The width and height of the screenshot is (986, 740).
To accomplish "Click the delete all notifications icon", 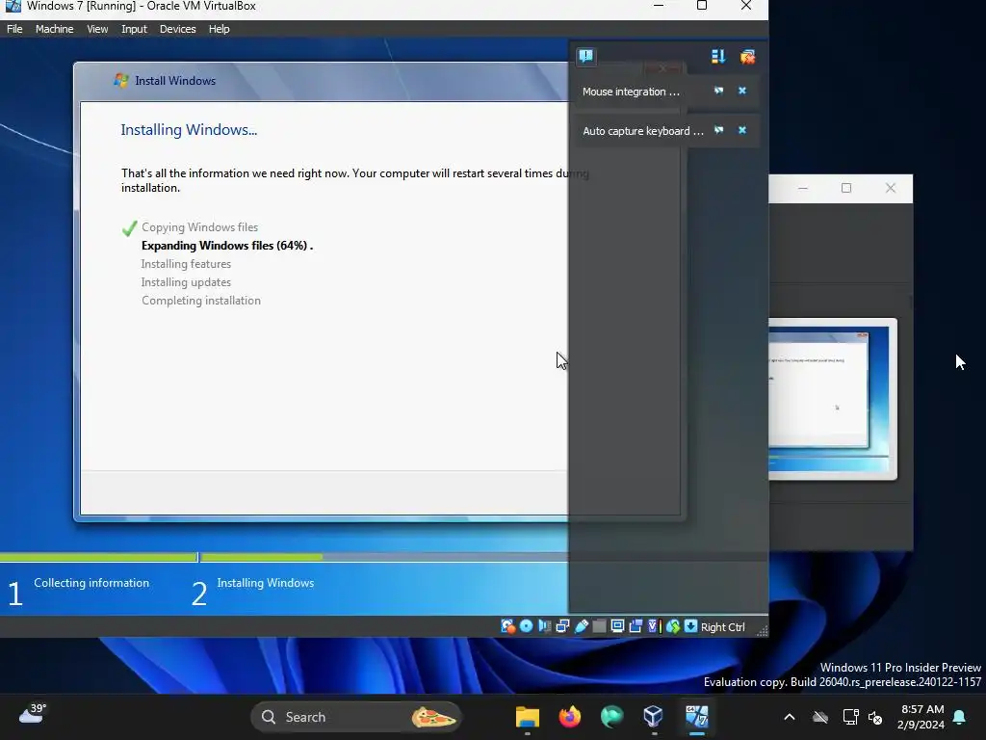I will pyautogui.click(x=747, y=57).
